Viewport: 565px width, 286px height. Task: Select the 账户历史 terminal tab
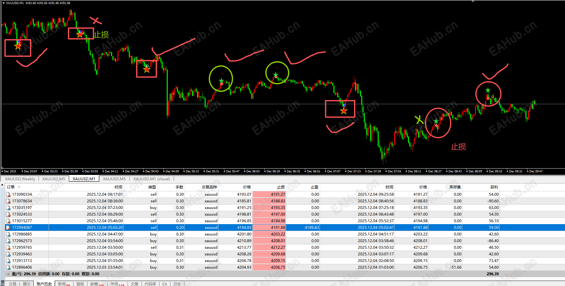click(44, 284)
